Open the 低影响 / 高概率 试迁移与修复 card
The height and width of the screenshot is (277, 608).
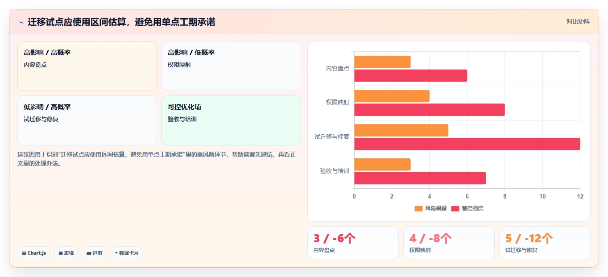click(87, 120)
